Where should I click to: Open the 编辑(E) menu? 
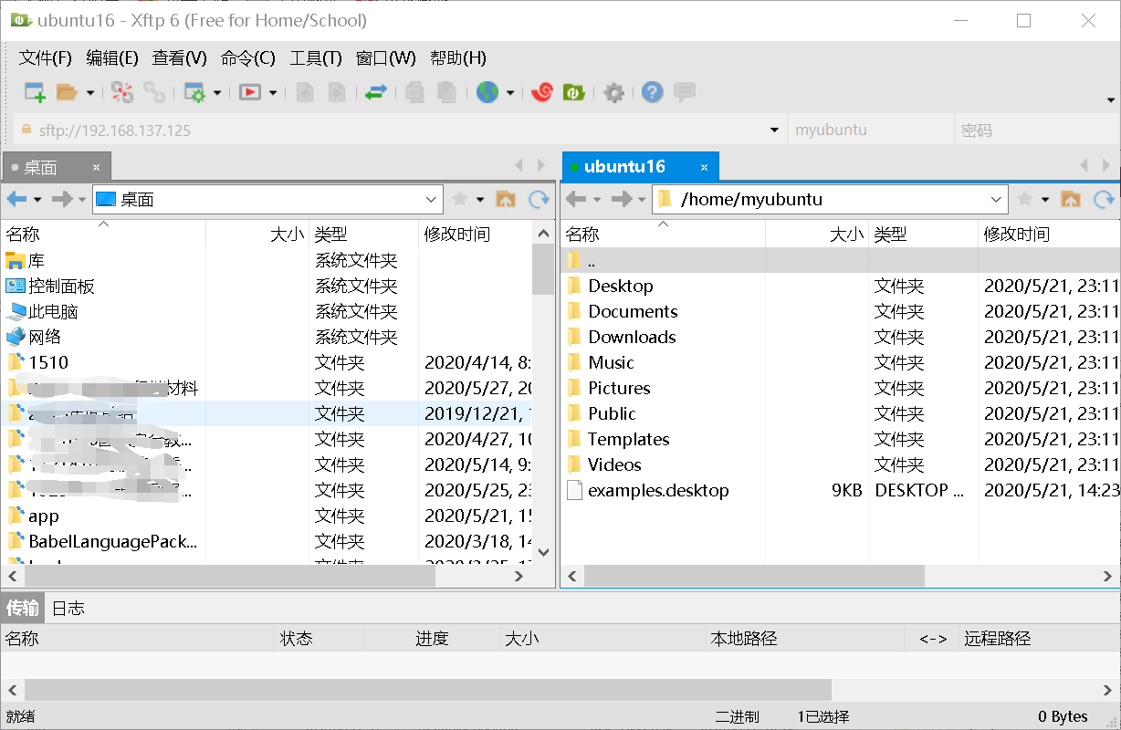coord(112,58)
